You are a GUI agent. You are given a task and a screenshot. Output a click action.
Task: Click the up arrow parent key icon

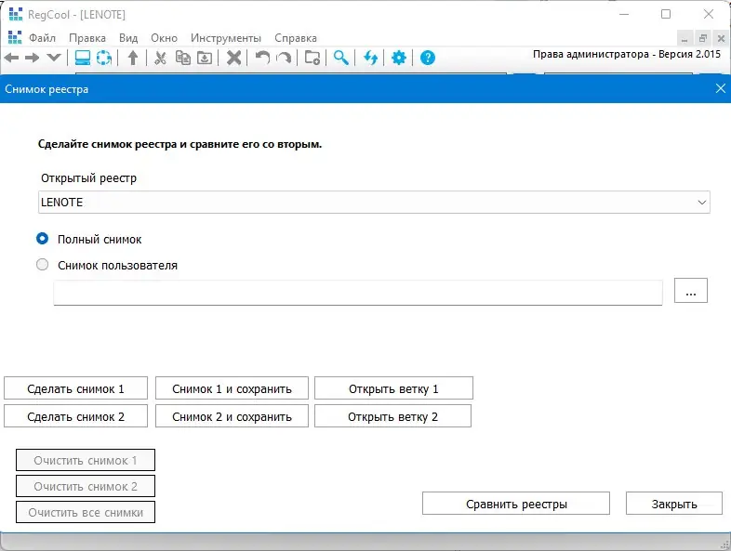[133, 58]
